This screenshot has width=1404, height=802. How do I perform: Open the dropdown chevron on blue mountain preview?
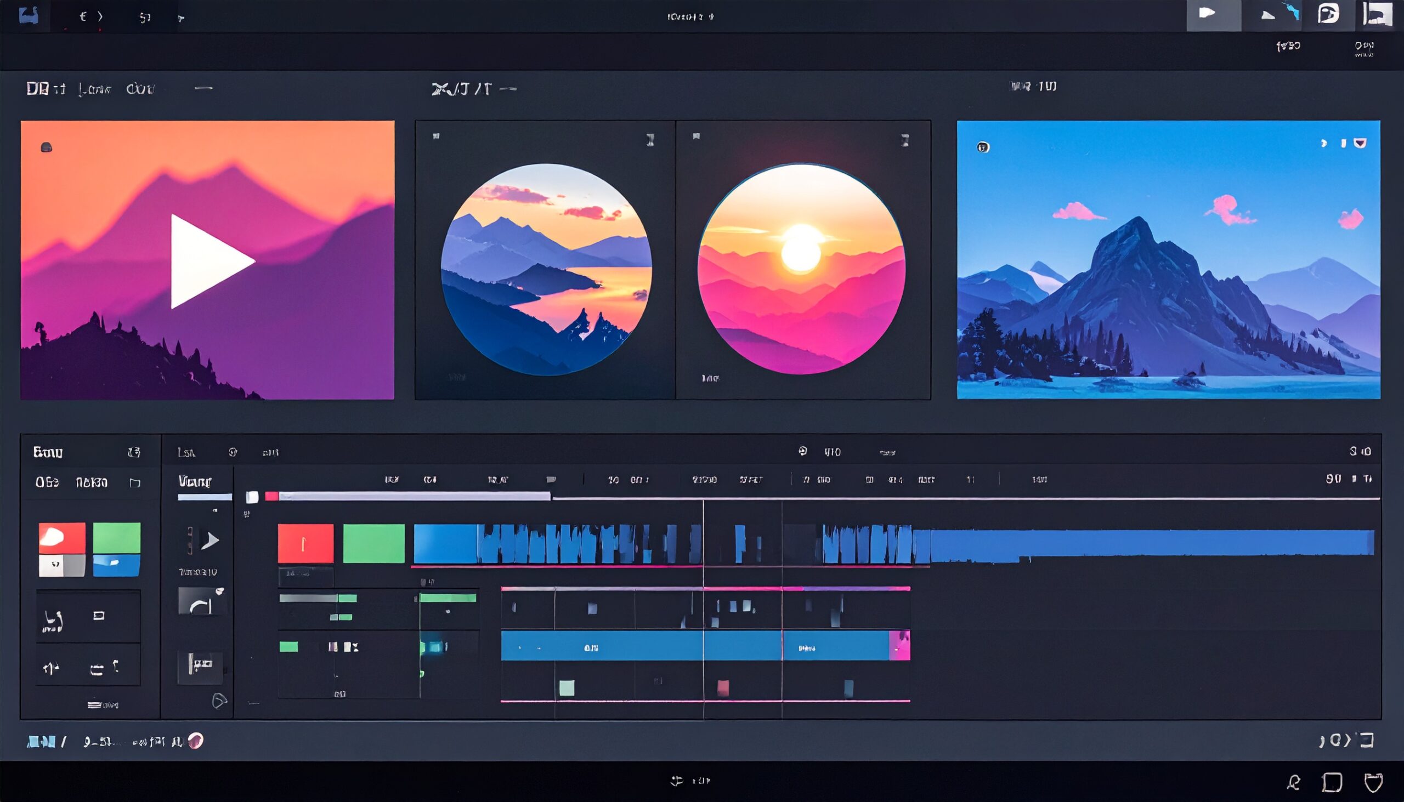pos(1360,143)
